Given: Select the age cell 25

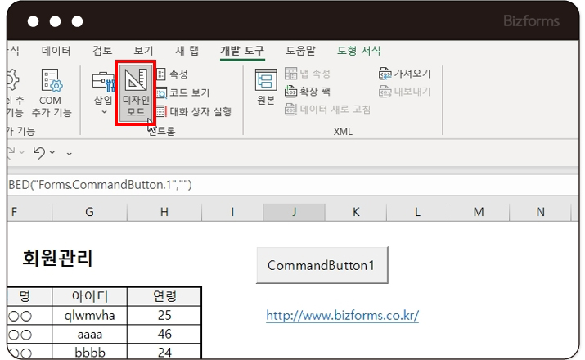Looking at the screenshot, I should coord(164,316).
